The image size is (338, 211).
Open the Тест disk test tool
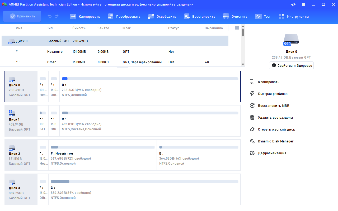click(x=263, y=16)
